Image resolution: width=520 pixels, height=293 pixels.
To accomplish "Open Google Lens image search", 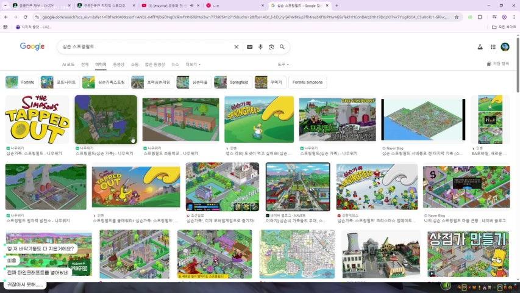I will pos(271,47).
